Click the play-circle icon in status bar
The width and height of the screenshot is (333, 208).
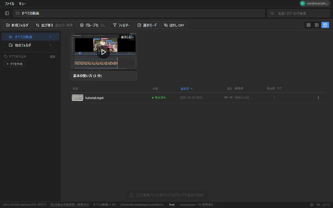(312, 205)
